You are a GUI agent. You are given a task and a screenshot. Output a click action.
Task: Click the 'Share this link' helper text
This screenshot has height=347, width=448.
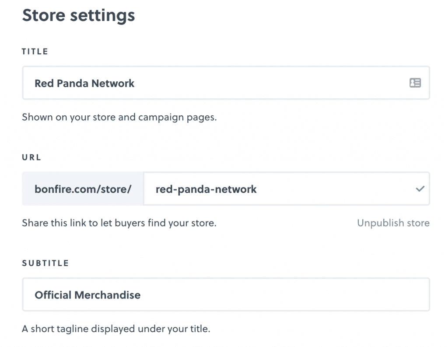click(119, 223)
